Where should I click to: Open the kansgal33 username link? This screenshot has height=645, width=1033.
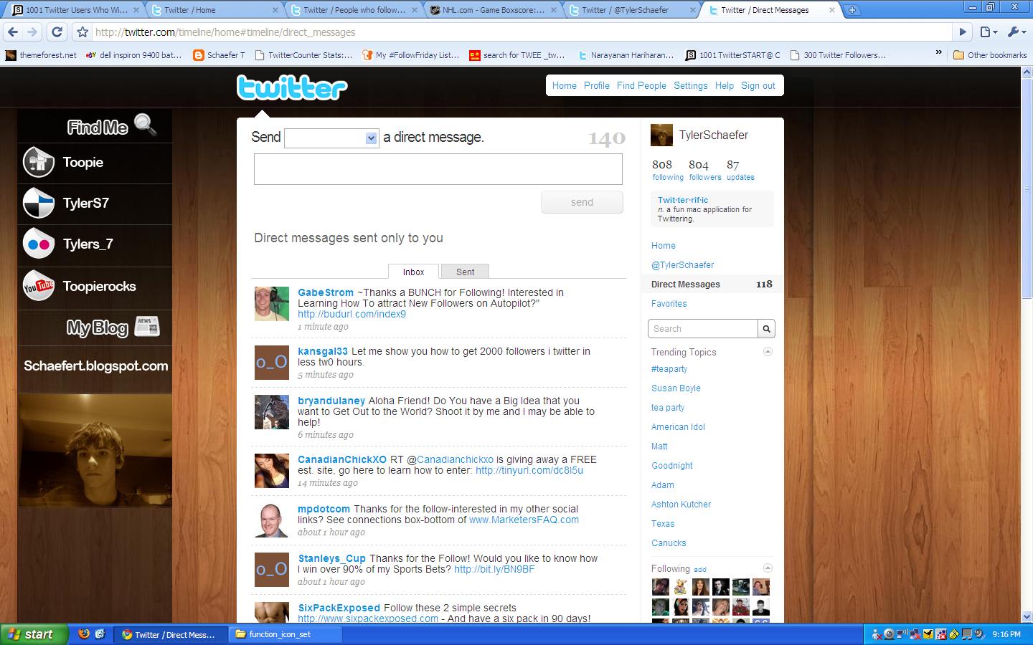(x=323, y=351)
